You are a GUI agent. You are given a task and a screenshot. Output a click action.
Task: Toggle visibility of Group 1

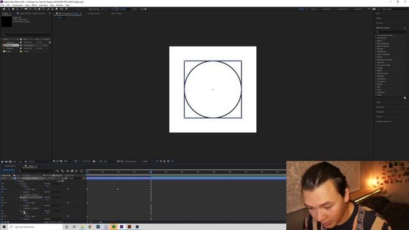pyautogui.click(x=3, y=183)
